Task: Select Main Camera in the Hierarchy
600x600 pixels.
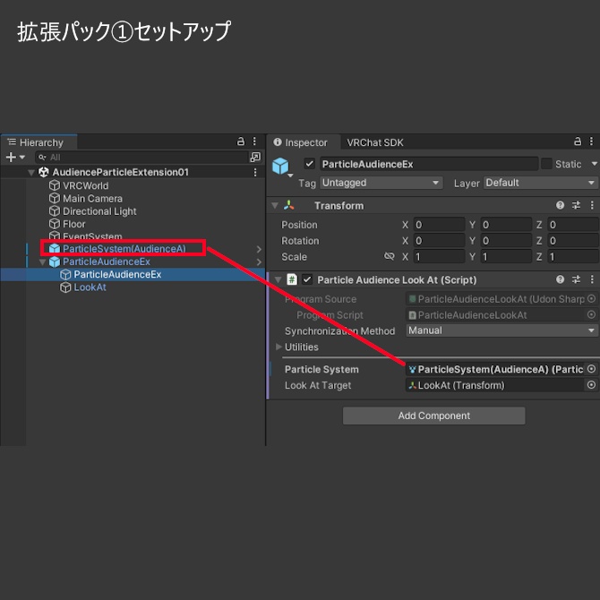Action: (92, 198)
